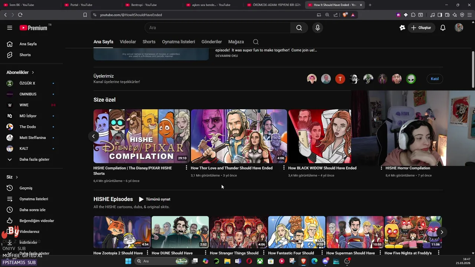Open options menu for HISHE Compilation video
The width and height of the screenshot is (475, 267).
pos(186,168)
